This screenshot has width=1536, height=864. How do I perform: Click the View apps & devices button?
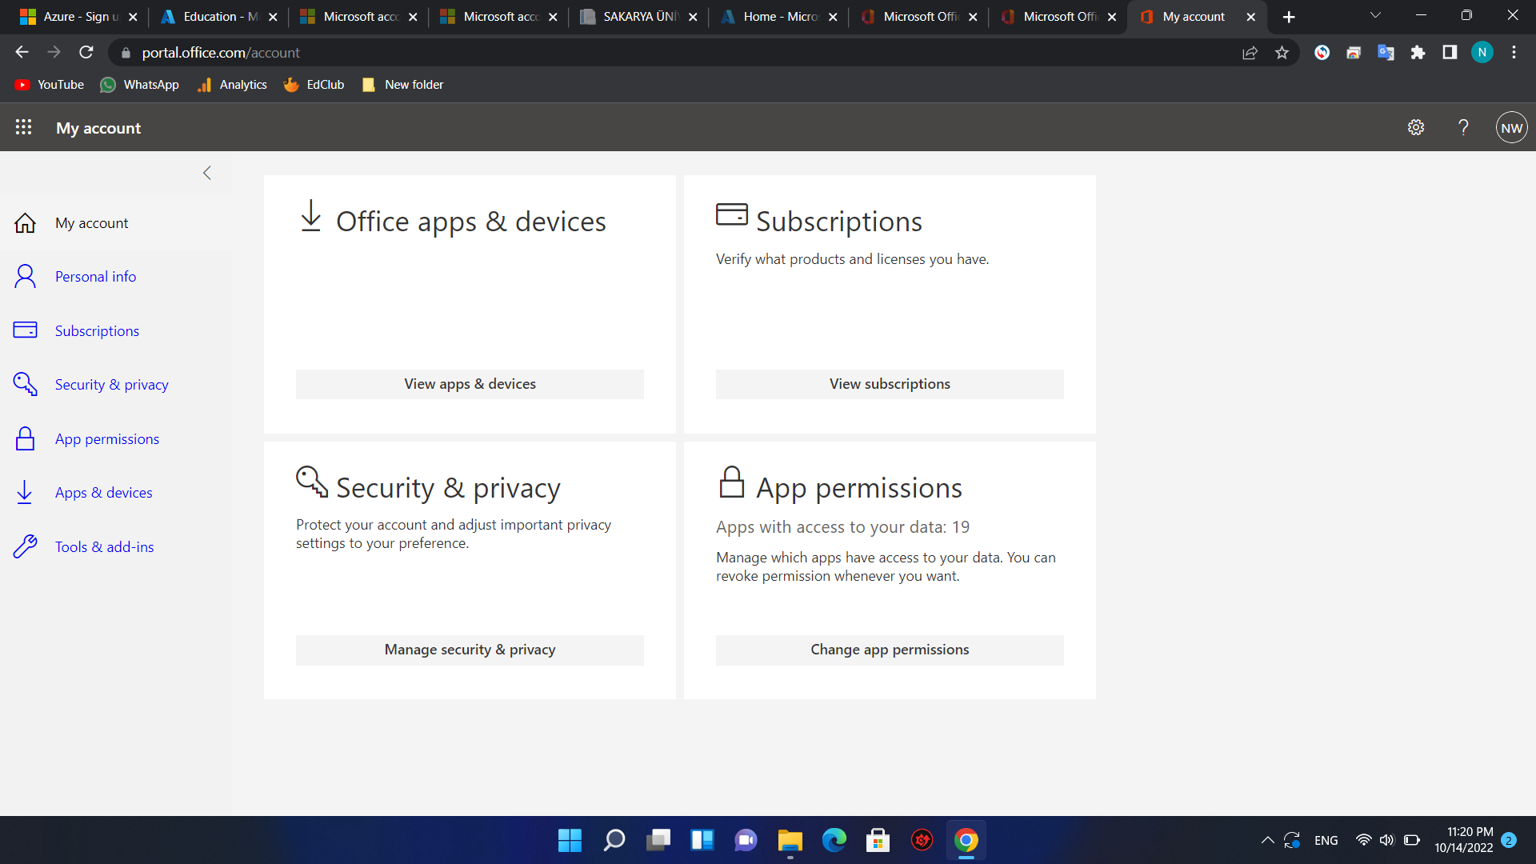pyautogui.click(x=470, y=384)
